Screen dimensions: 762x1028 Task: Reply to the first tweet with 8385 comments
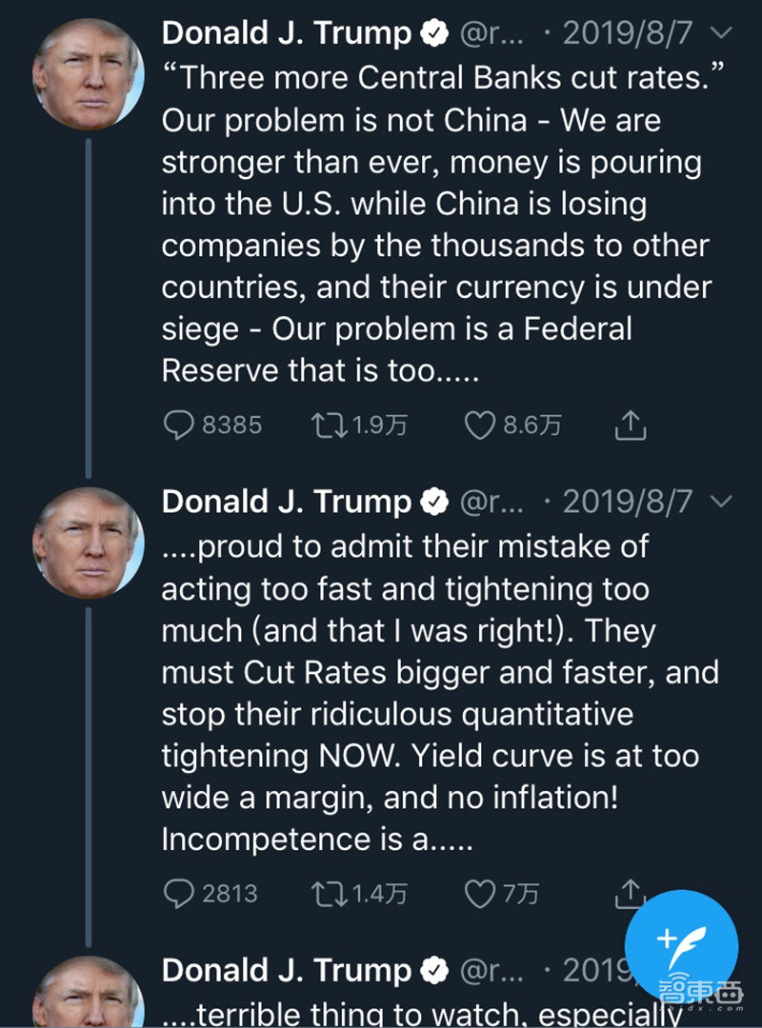pos(179,425)
